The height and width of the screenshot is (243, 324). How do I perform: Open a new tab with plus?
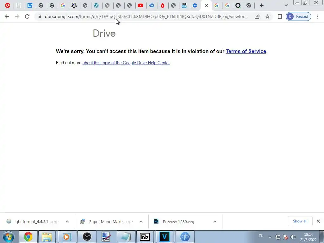[262, 6]
